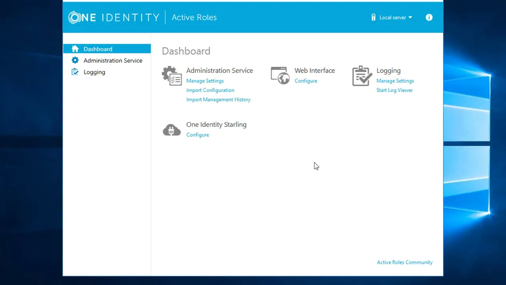
Task: Click the Administration Service gear icon in sidebar
Action: (75, 60)
